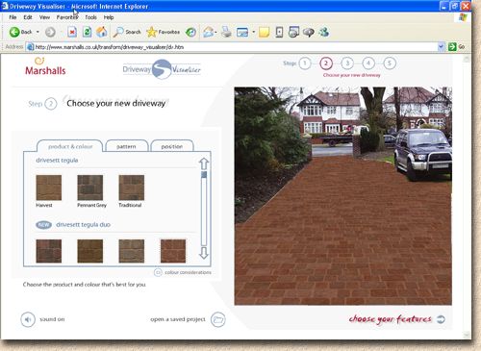The height and width of the screenshot is (351, 481).
Task: Click the mobile device toolbar icon
Action: pyautogui.click(x=279, y=32)
